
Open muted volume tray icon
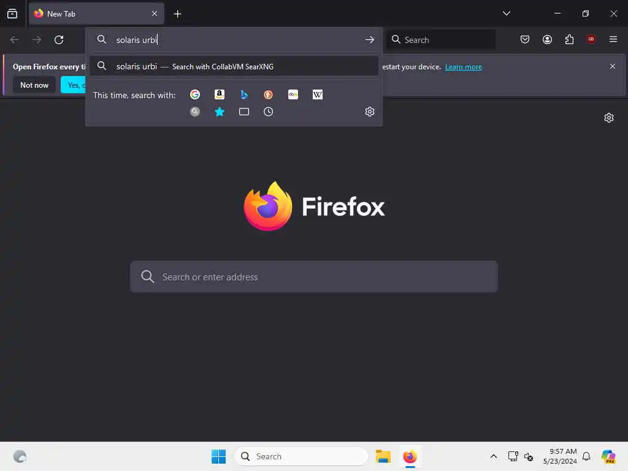click(x=529, y=456)
